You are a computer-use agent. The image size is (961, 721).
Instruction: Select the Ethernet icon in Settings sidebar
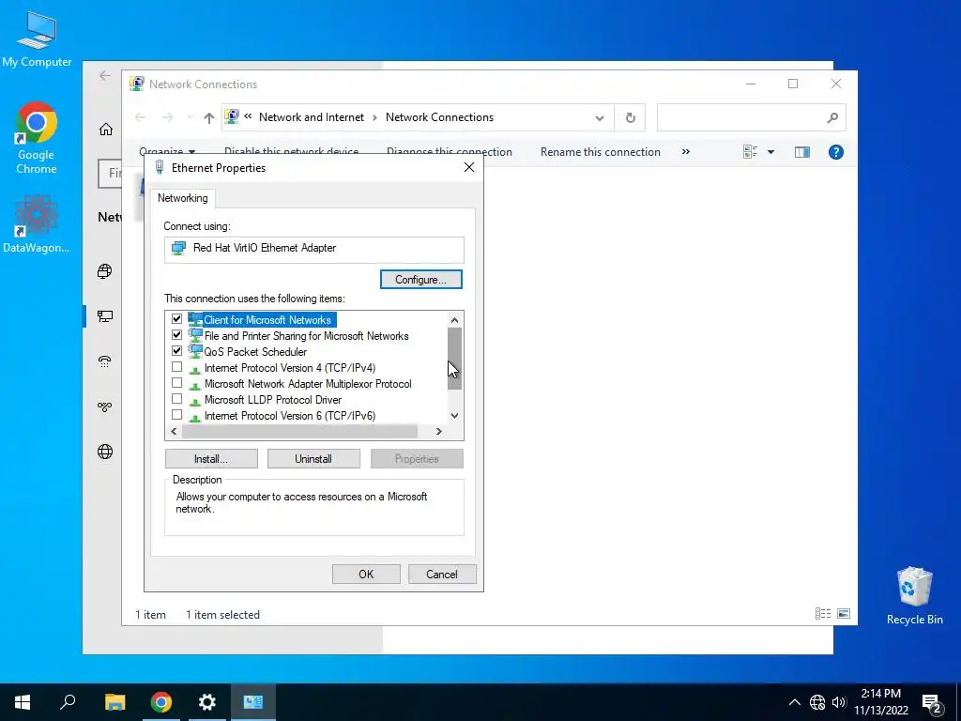(x=105, y=316)
